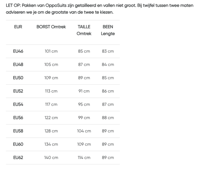Click the 104 cm waist value for EU58
Viewport: 206px width, 169px height.
pos(84,131)
